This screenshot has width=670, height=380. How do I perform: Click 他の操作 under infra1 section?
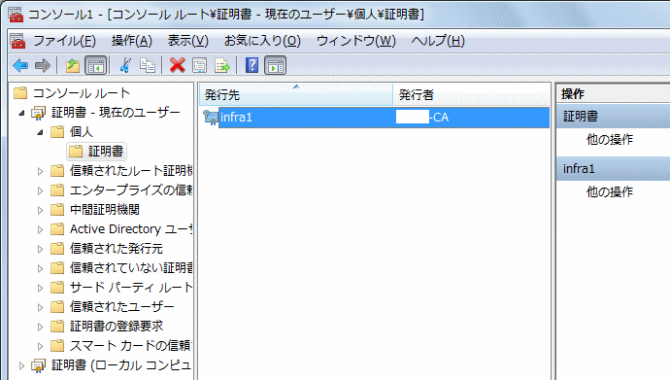click(x=610, y=191)
